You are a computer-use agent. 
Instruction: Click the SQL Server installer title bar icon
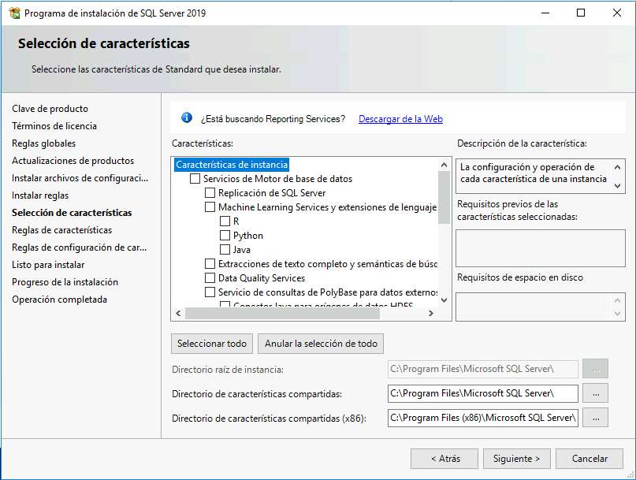click(15, 13)
